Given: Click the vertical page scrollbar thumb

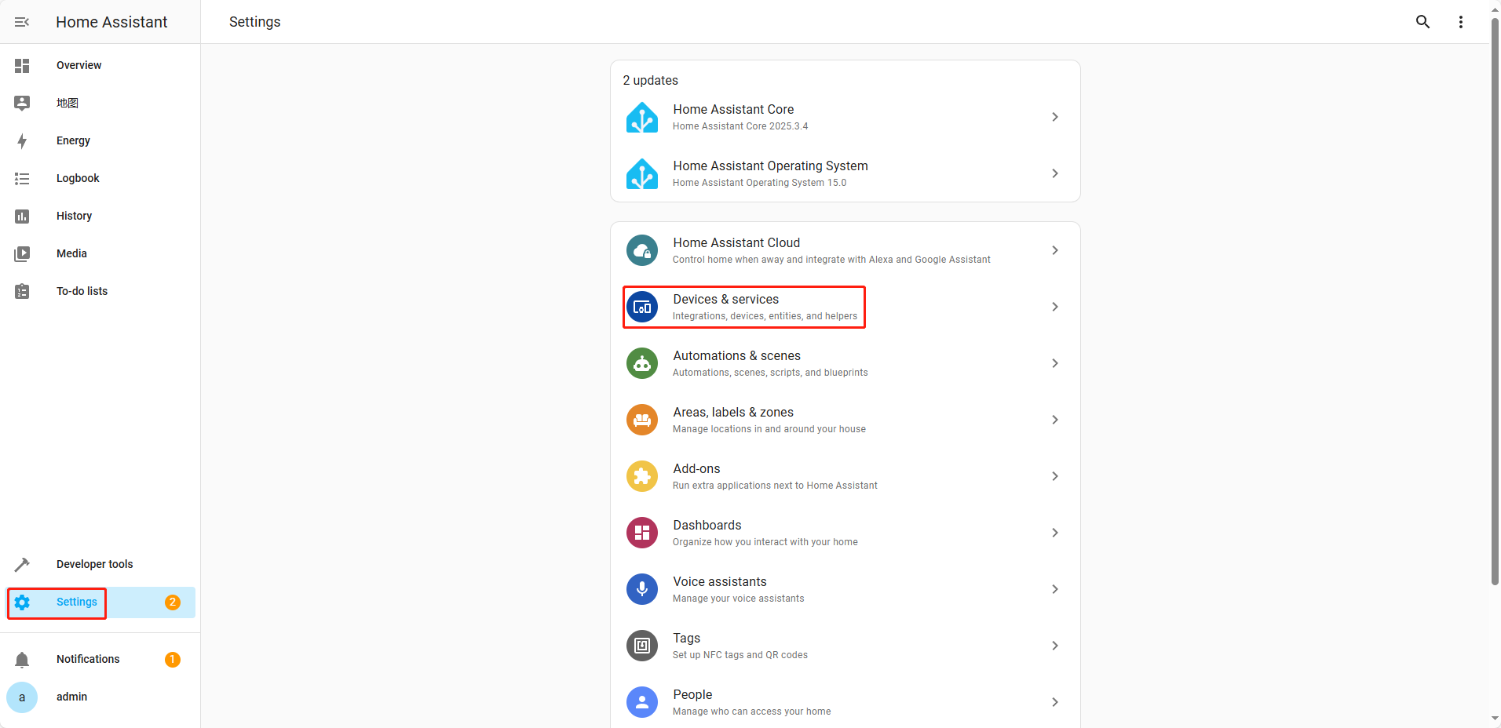Looking at the screenshot, I should (x=1495, y=301).
